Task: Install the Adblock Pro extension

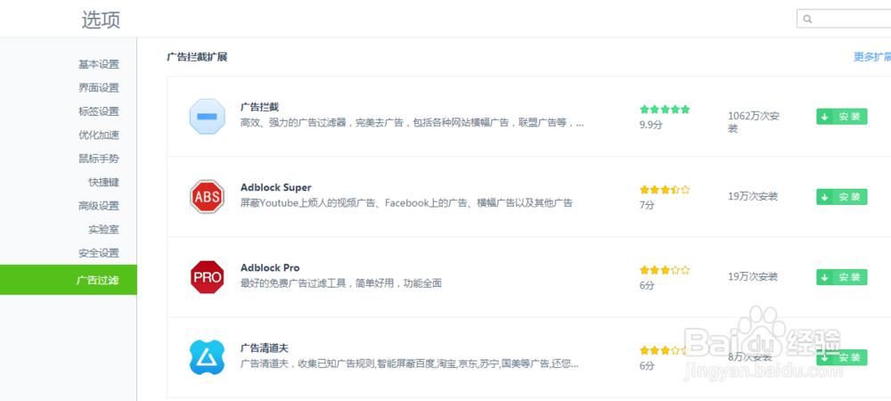Action: click(841, 277)
